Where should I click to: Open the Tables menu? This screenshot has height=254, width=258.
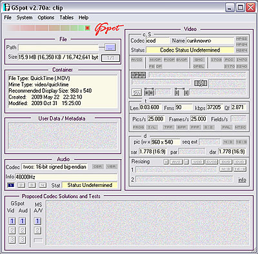pyautogui.click(x=66, y=17)
